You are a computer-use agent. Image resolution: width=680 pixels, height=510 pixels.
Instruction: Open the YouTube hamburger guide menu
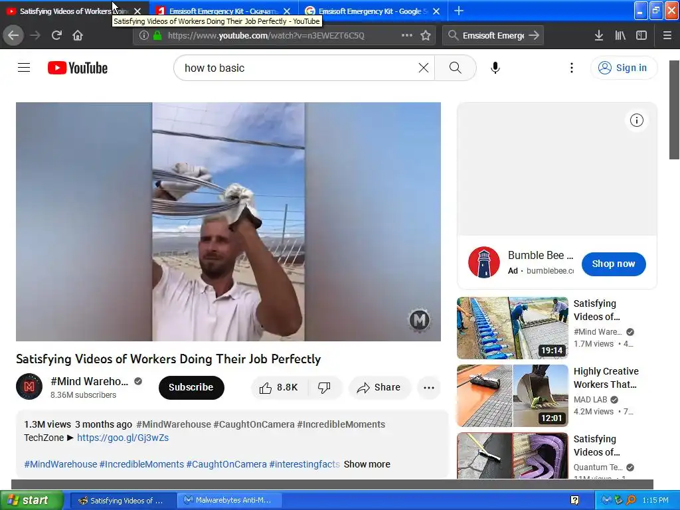coord(24,68)
